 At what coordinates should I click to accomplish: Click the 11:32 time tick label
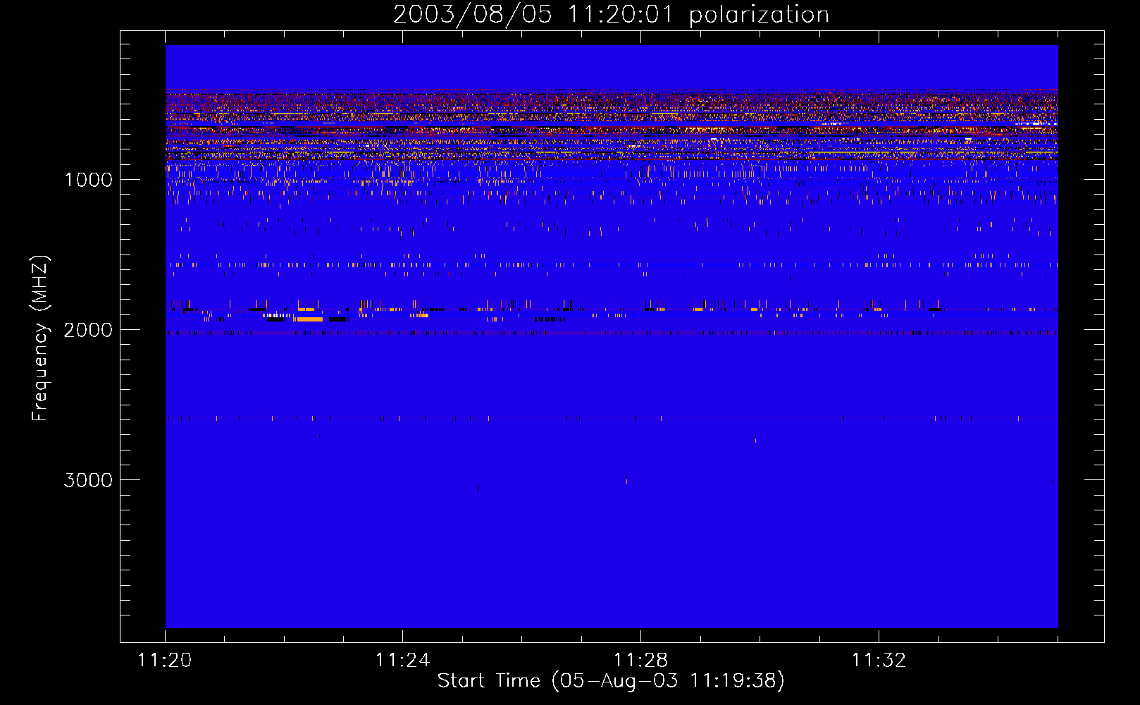(x=879, y=661)
